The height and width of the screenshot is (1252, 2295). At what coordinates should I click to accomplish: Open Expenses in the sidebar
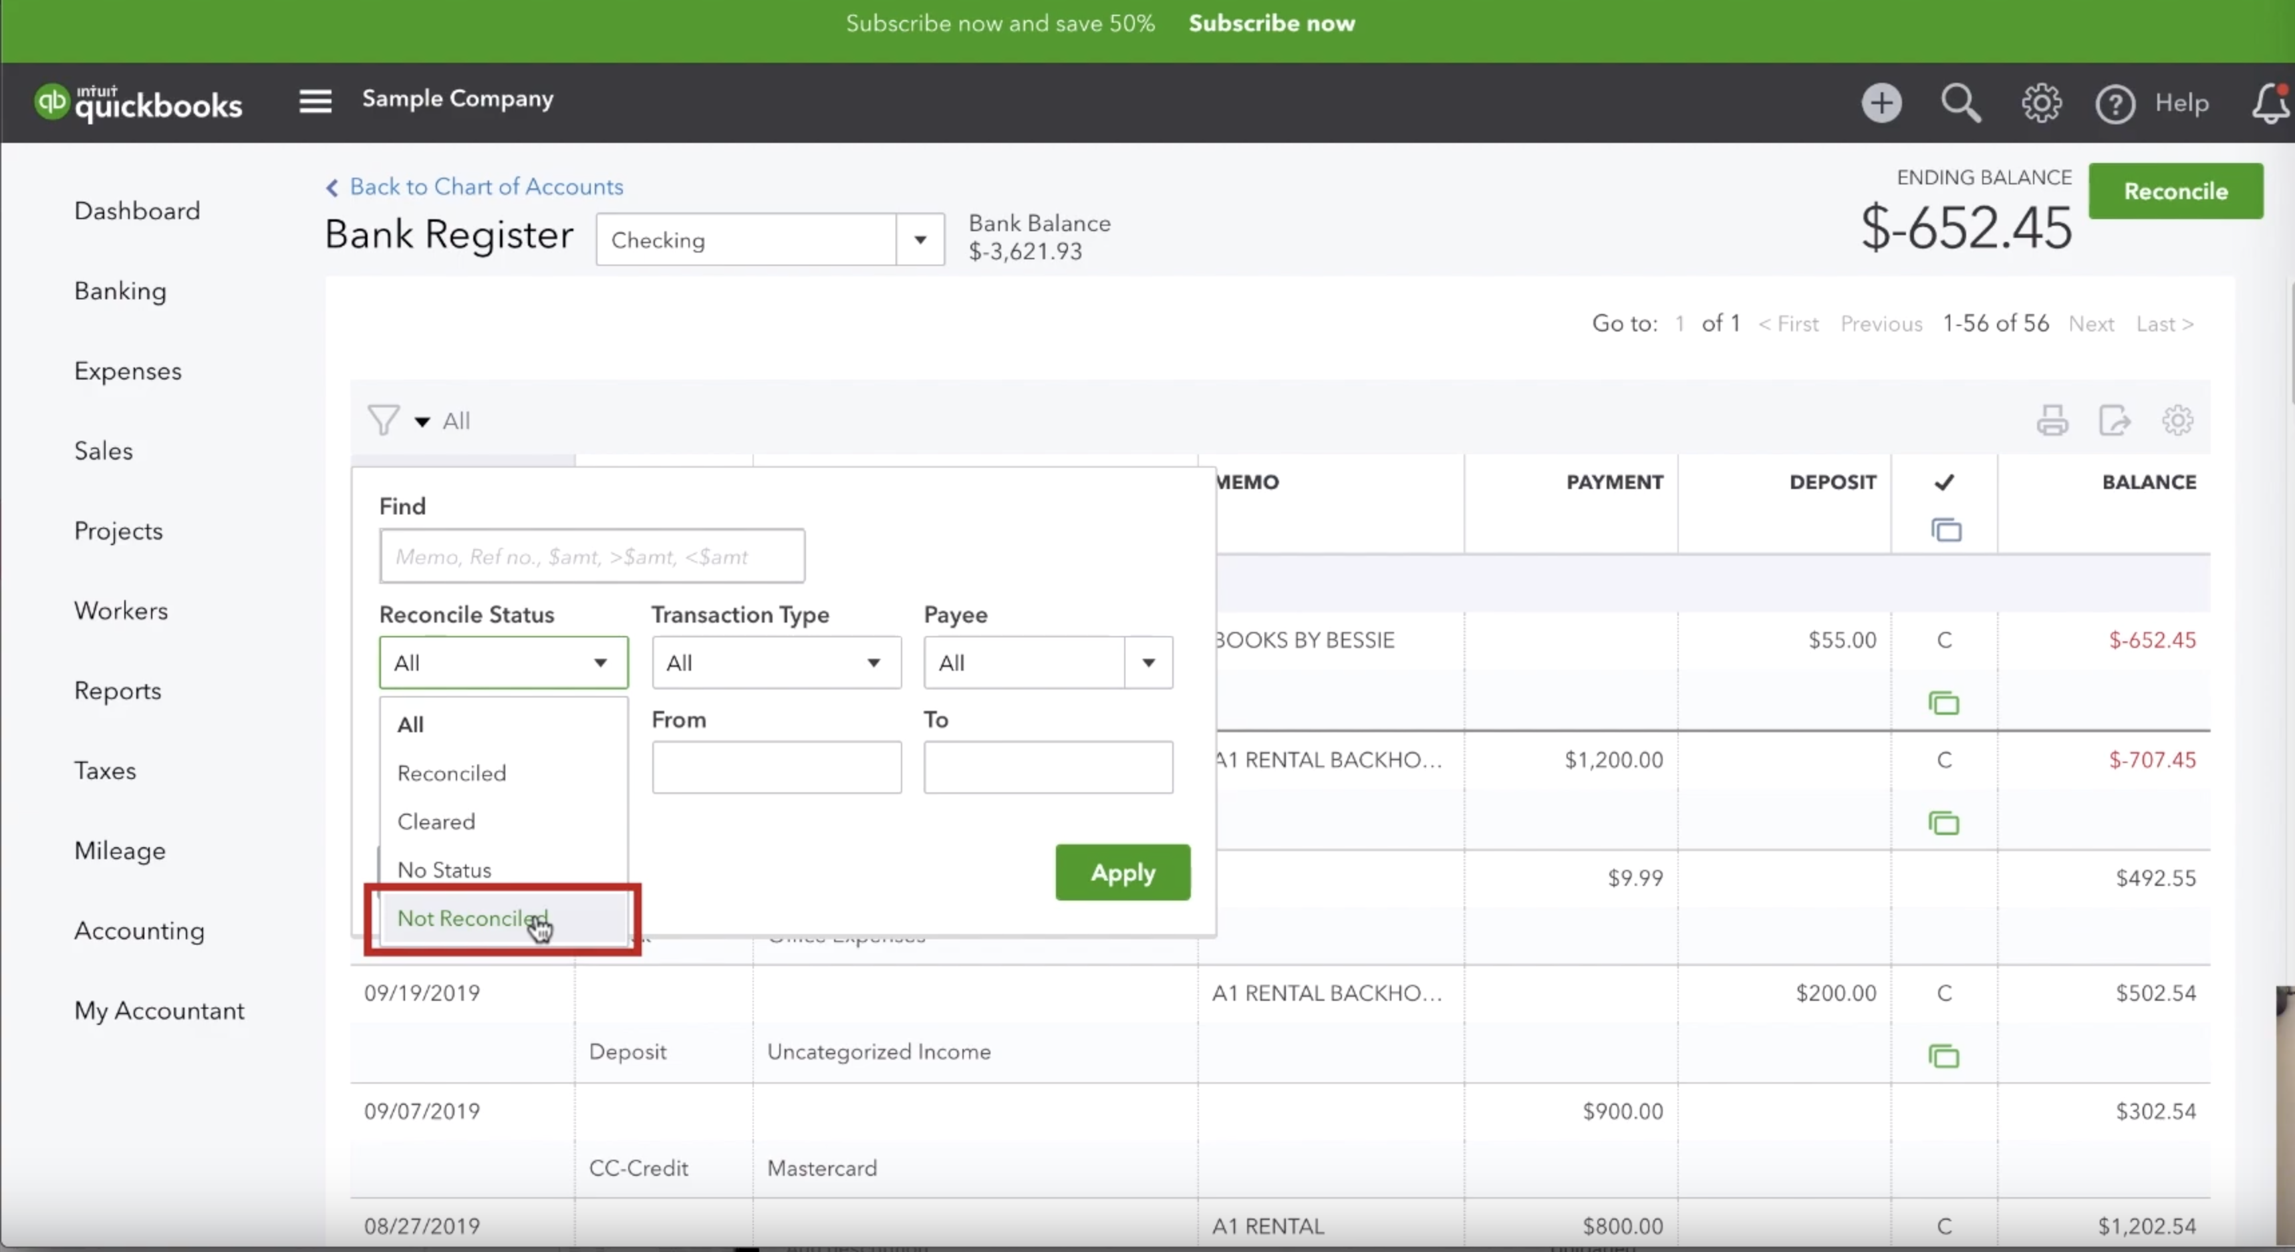128,371
